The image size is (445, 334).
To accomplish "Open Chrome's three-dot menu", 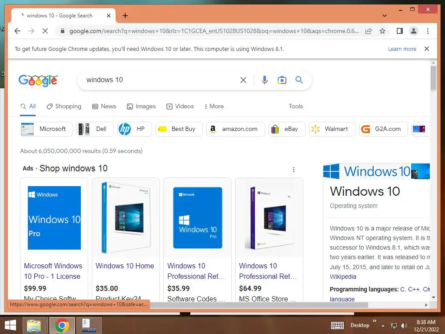I will [x=428, y=31].
